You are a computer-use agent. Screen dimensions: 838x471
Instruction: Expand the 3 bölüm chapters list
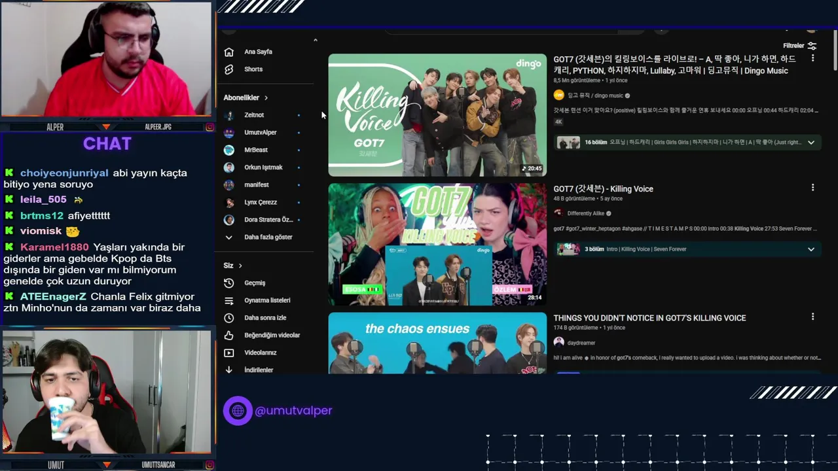tap(811, 249)
